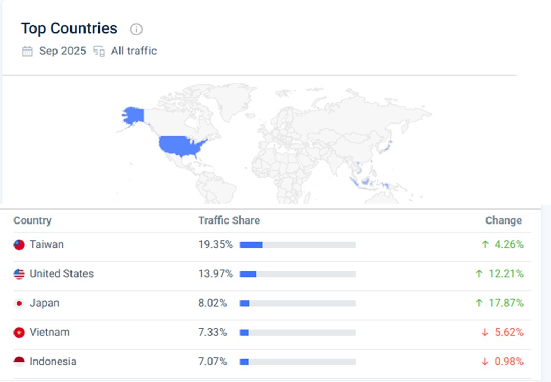This screenshot has height=382, width=551.
Task: Click the United States flag icon
Action: coord(19,274)
